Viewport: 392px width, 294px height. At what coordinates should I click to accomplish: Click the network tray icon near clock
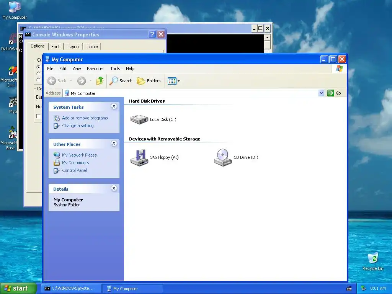coord(364,288)
